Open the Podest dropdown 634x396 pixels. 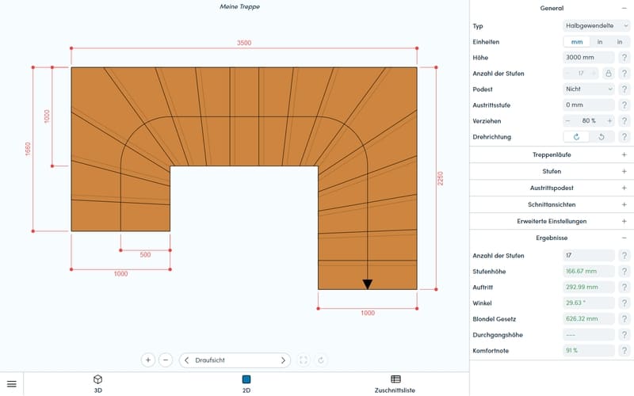[589, 89]
